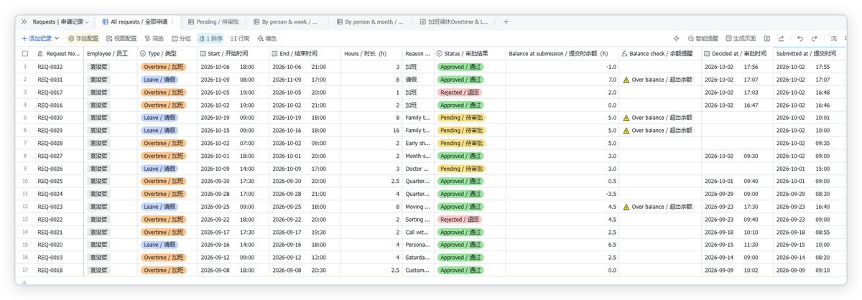
Task: Expand the Requests | 申请记录 table dropdown
Action: 87,22
